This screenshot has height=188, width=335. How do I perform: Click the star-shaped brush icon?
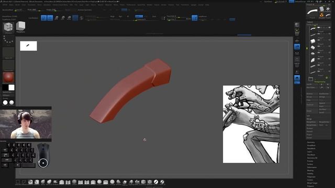coord(328,9)
